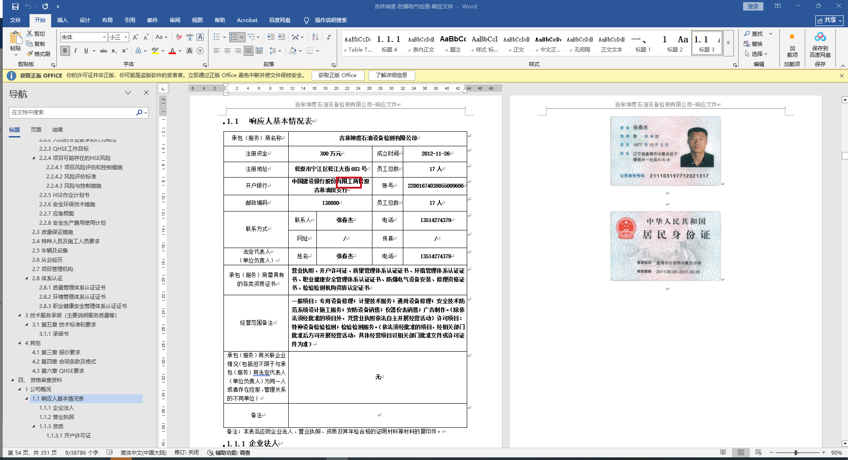
Task: Click the navigation search input field
Action: (x=73, y=112)
